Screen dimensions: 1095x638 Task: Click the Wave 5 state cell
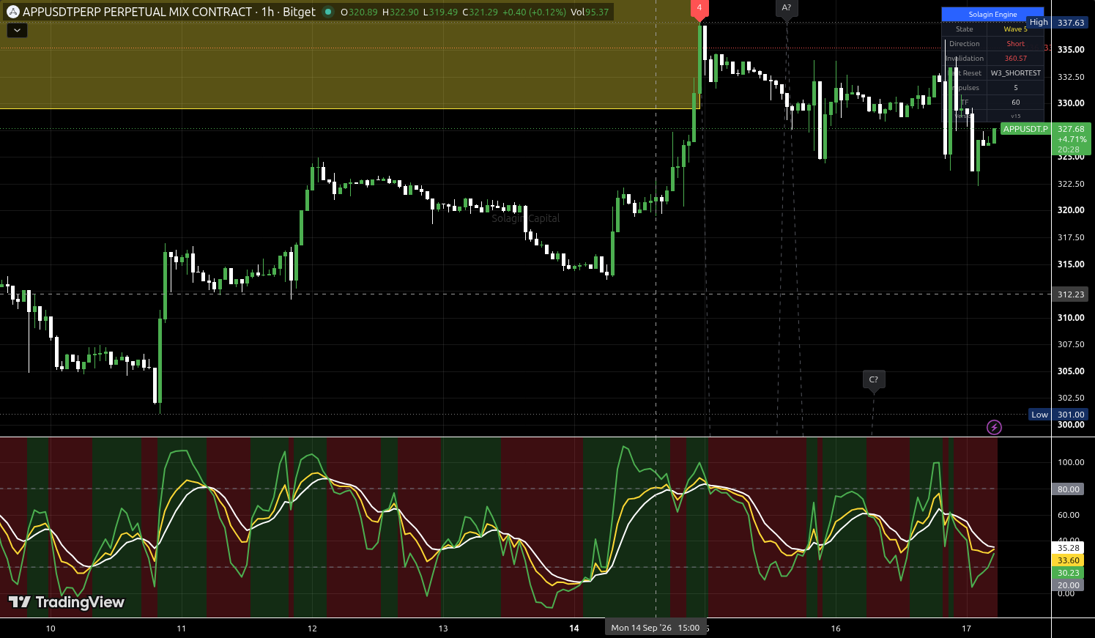tap(1015, 29)
